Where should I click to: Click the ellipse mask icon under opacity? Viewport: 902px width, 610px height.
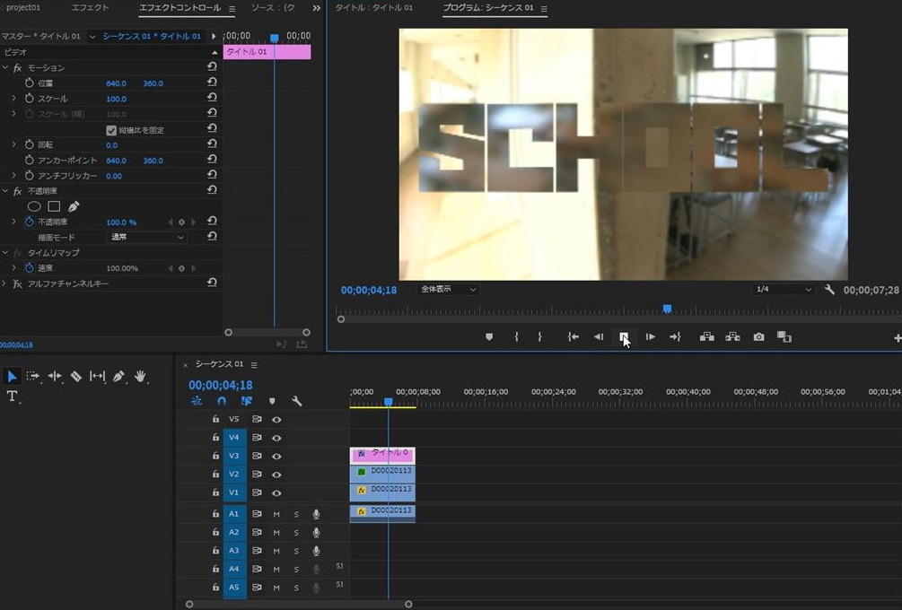click(34, 206)
